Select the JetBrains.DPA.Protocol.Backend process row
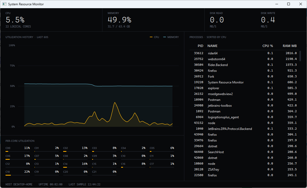This screenshot has height=188, width=307. 245,129
